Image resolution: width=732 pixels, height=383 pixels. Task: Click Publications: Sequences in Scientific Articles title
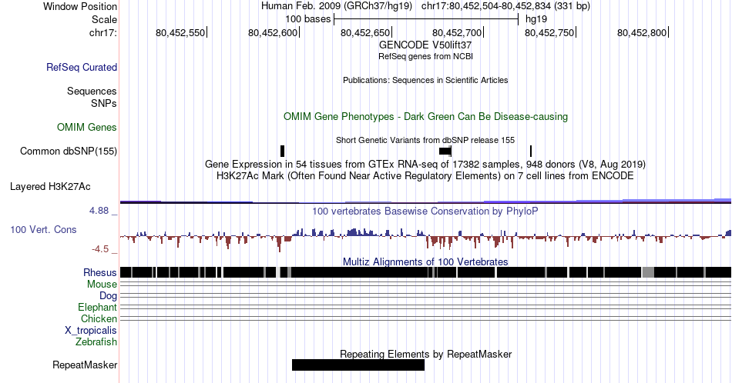click(x=425, y=80)
